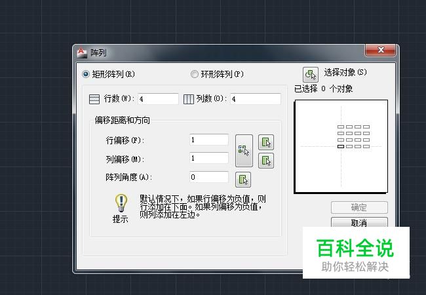Click the Select Objects (选择对象) icon button
Screen dimensions: 426x295
311,75
